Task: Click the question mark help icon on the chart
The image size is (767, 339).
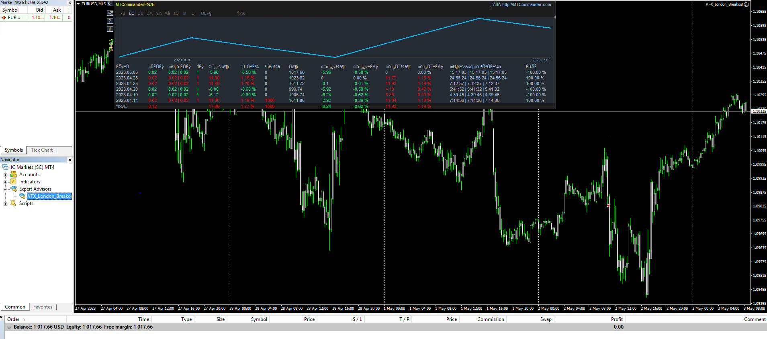Action: tap(110, 21)
